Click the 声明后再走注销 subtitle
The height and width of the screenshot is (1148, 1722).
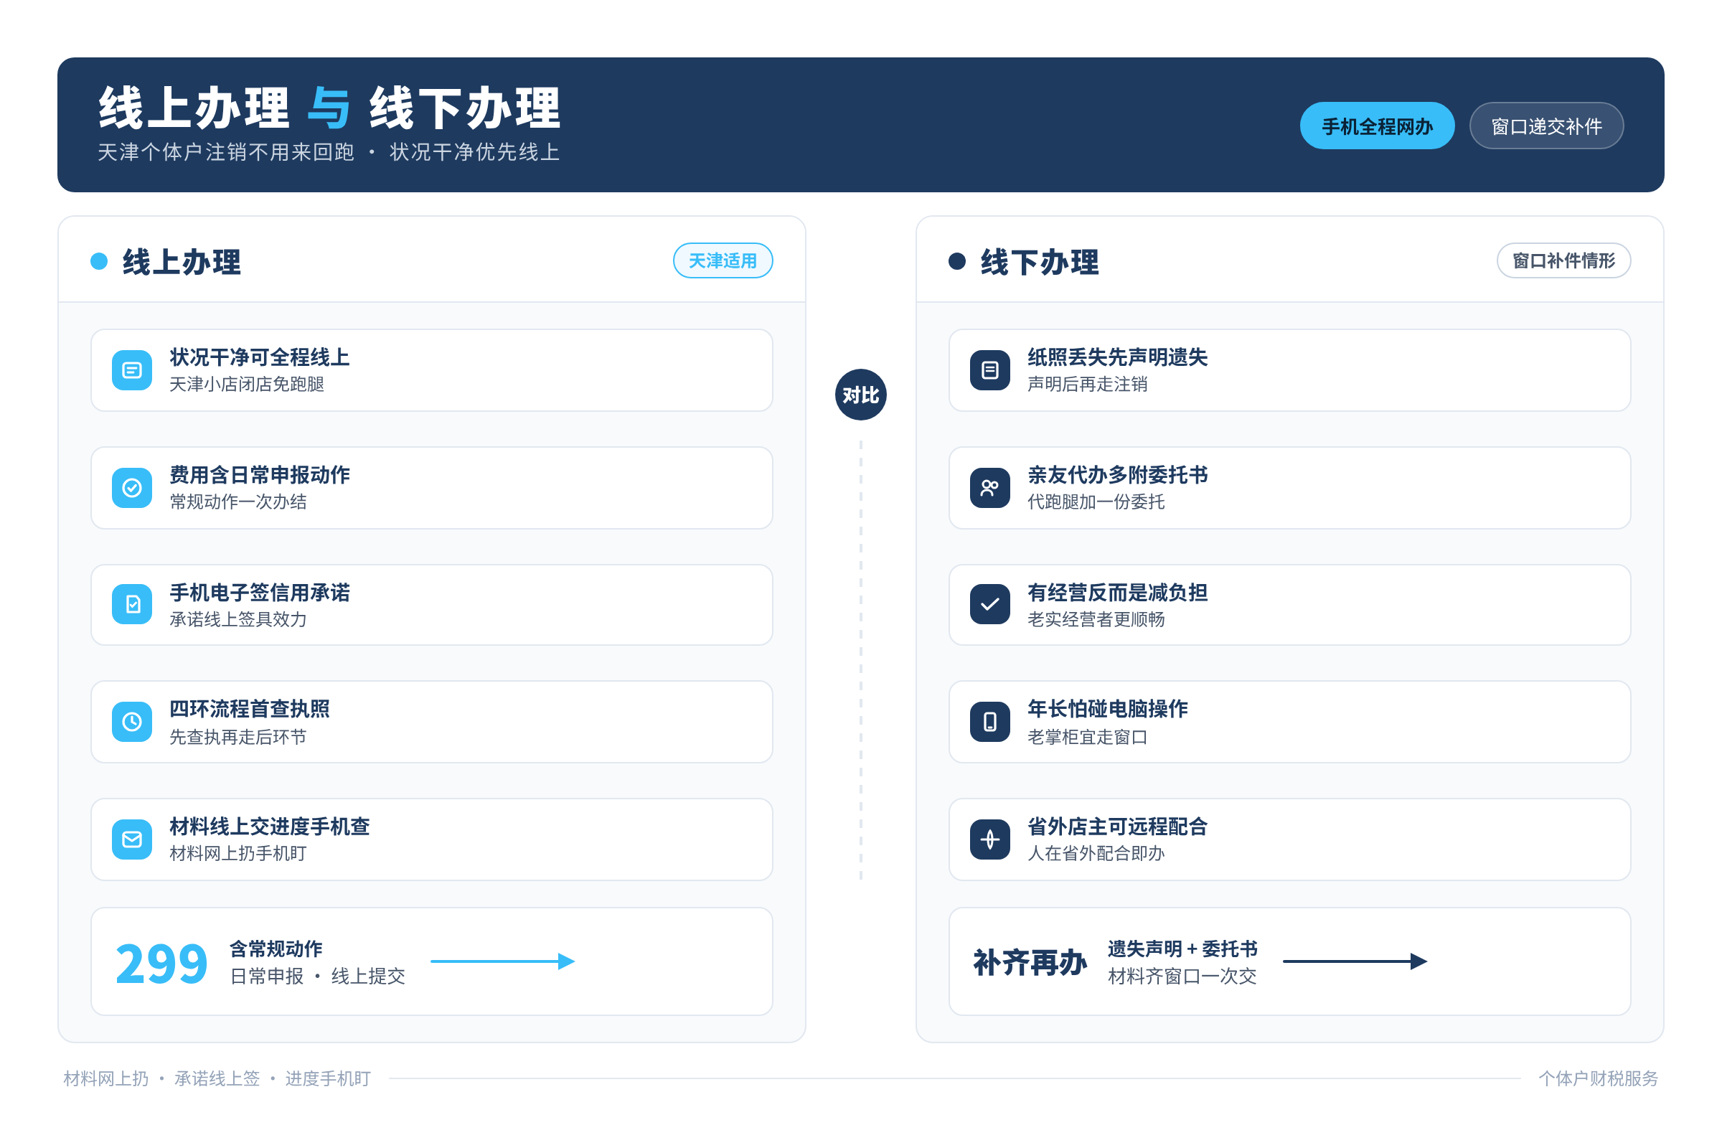tap(1088, 385)
